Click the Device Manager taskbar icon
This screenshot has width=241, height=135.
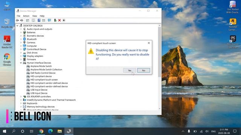pyautogui.click(x=69, y=131)
